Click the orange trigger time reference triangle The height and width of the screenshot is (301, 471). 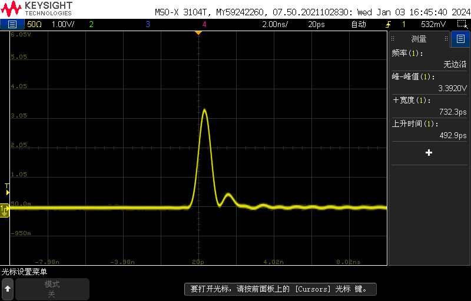[198, 32]
